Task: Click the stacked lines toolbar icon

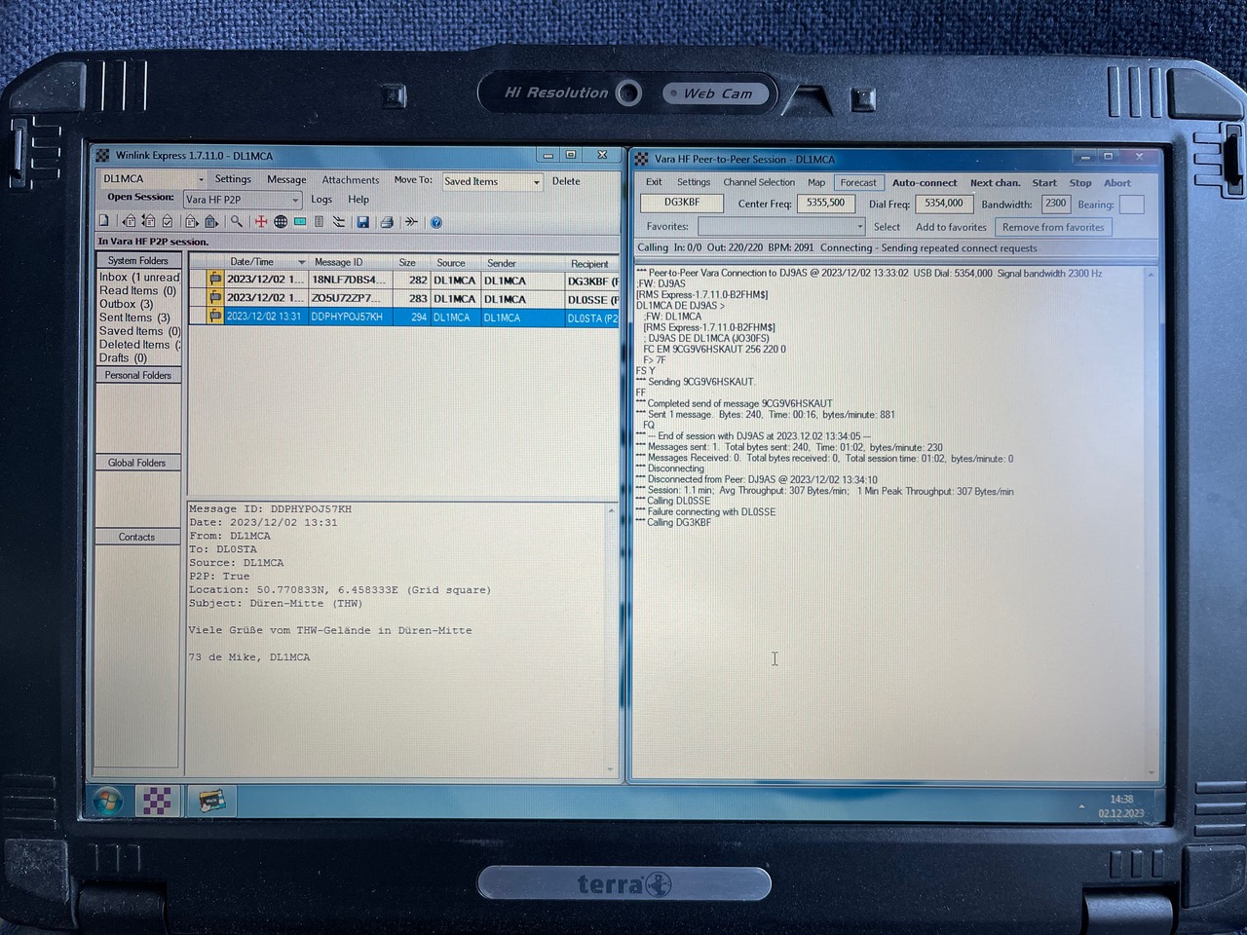Action: coord(339,222)
